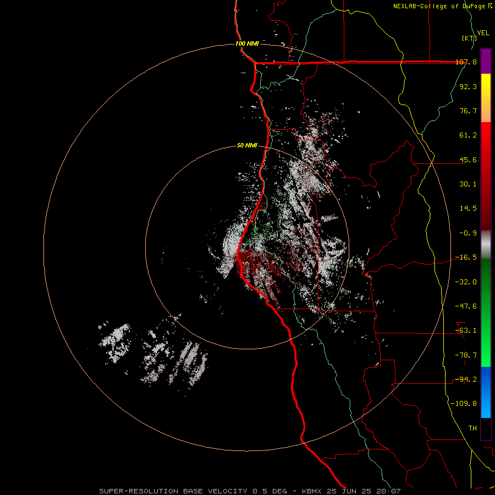This screenshot has width=495, height=495.
Task: Click the [KT] units label
Action: (469, 38)
